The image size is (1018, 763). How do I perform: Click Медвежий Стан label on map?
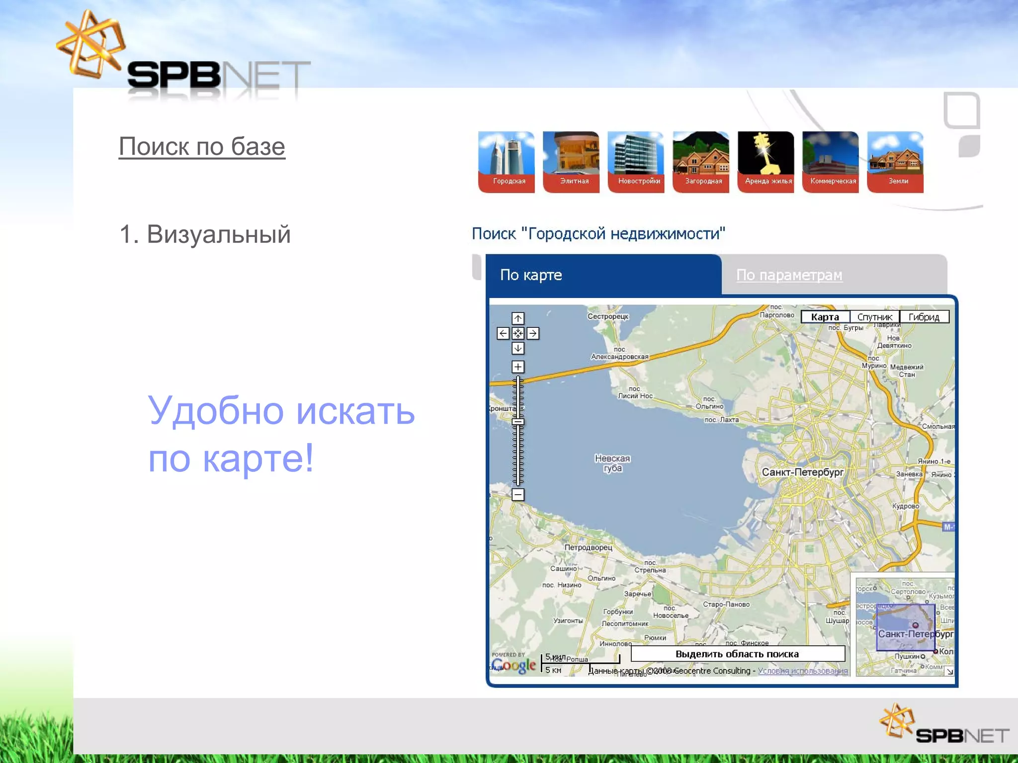(x=907, y=371)
